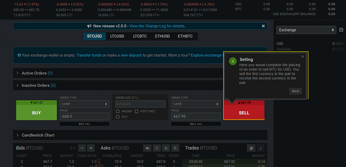
Task: Enable the HIDDEN order checkbox
Action: click(118, 111)
